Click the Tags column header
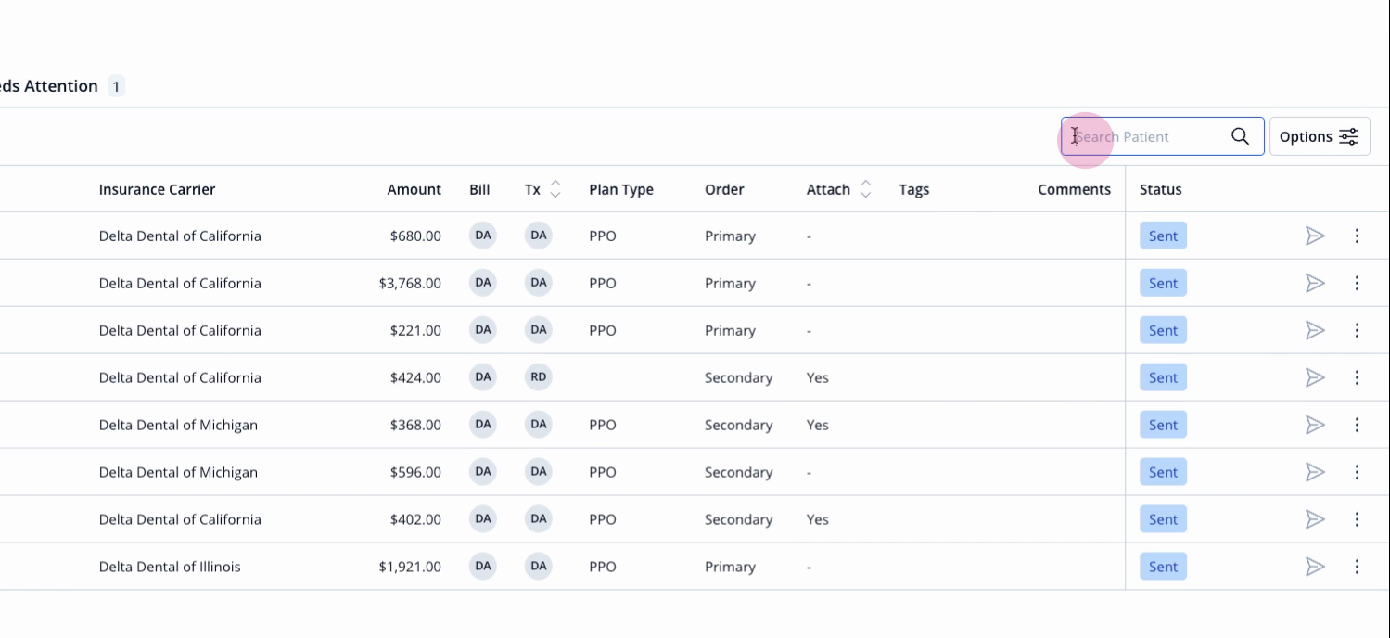The width and height of the screenshot is (1390, 638). (x=914, y=189)
